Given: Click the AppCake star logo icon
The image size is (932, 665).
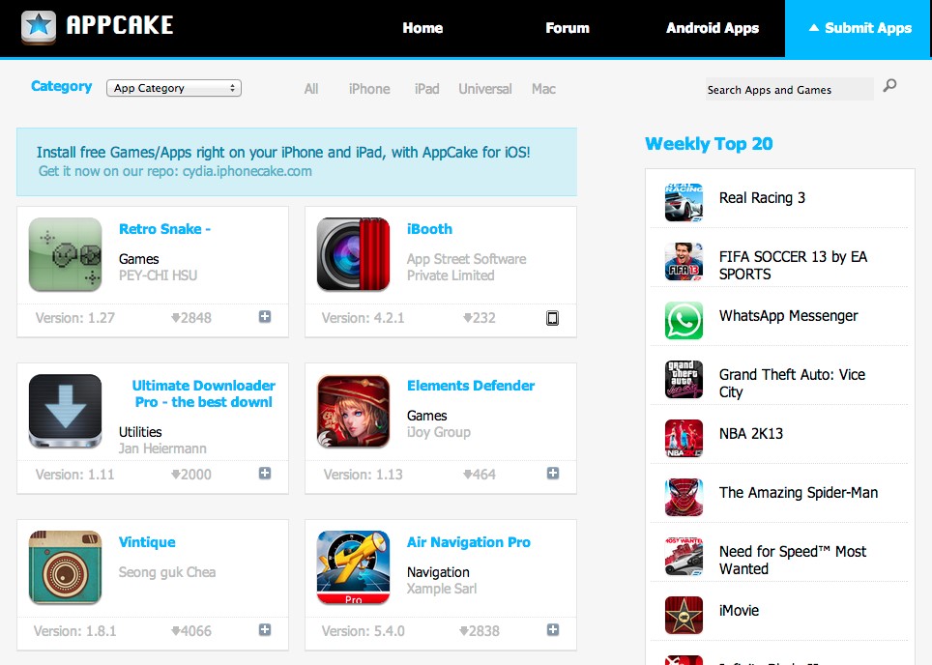Looking at the screenshot, I should coord(38,27).
